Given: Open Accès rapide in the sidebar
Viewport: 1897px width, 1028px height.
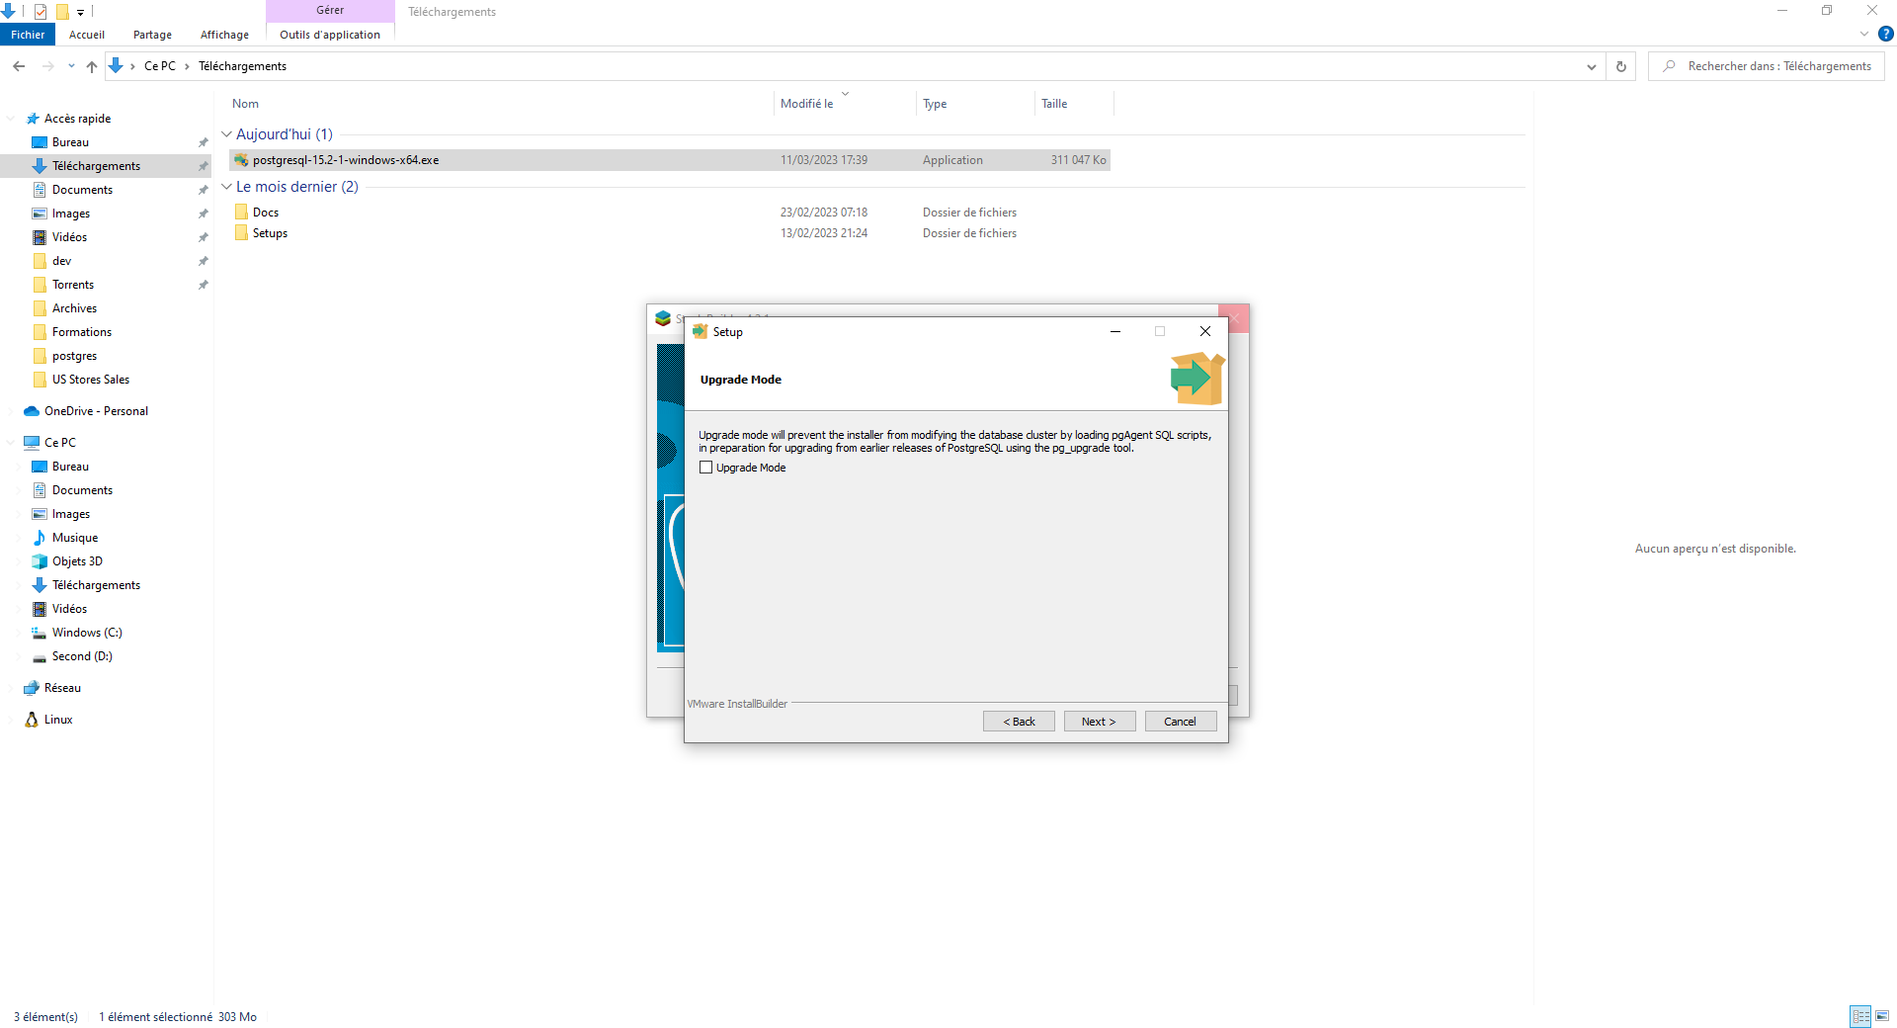Looking at the screenshot, I should point(77,119).
